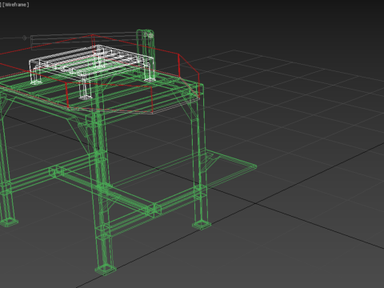Screen dimensions: 384x288
Task: Select the green rear right leg base
Action: (202, 225)
